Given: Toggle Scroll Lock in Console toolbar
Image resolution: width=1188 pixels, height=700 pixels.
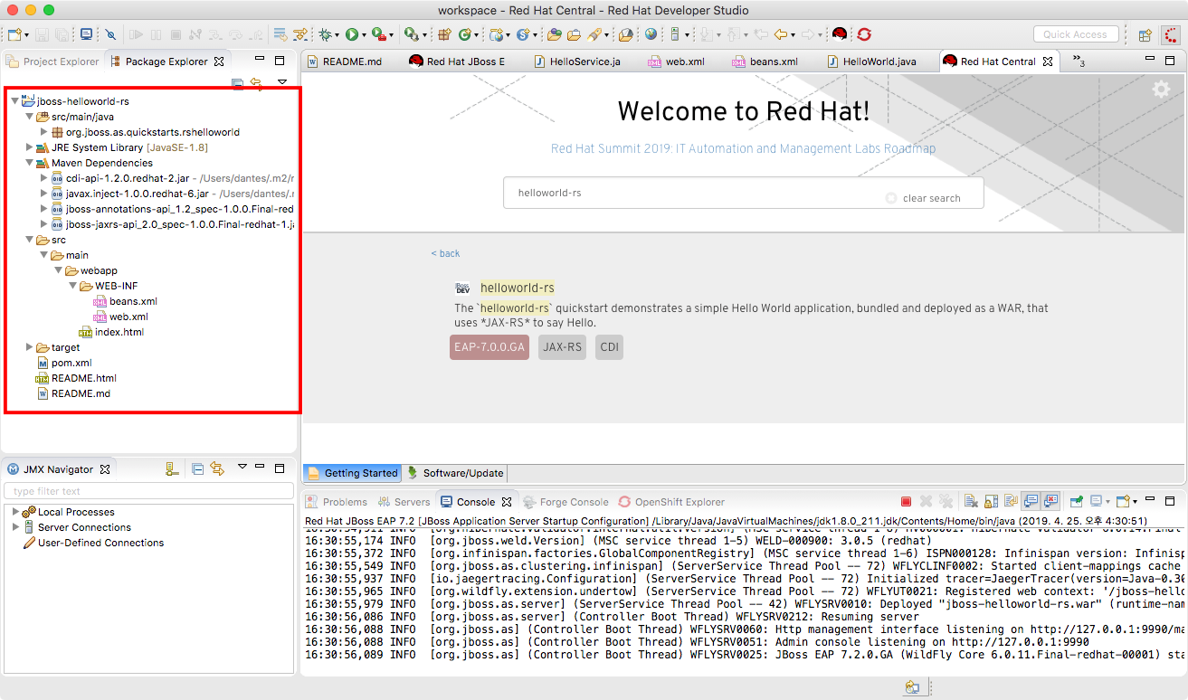Looking at the screenshot, I should pos(991,501).
